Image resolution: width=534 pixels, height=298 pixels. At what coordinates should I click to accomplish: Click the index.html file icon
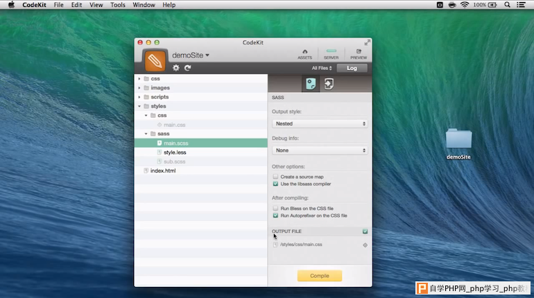pyautogui.click(x=146, y=170)
